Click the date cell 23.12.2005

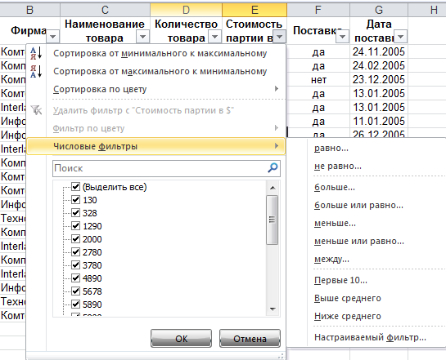pos(379,79)
